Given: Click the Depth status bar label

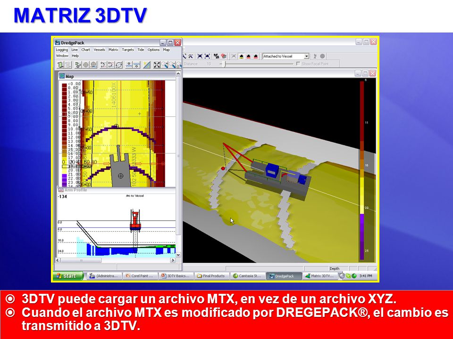Looking at the screenshot, I should tap(335, 269).
